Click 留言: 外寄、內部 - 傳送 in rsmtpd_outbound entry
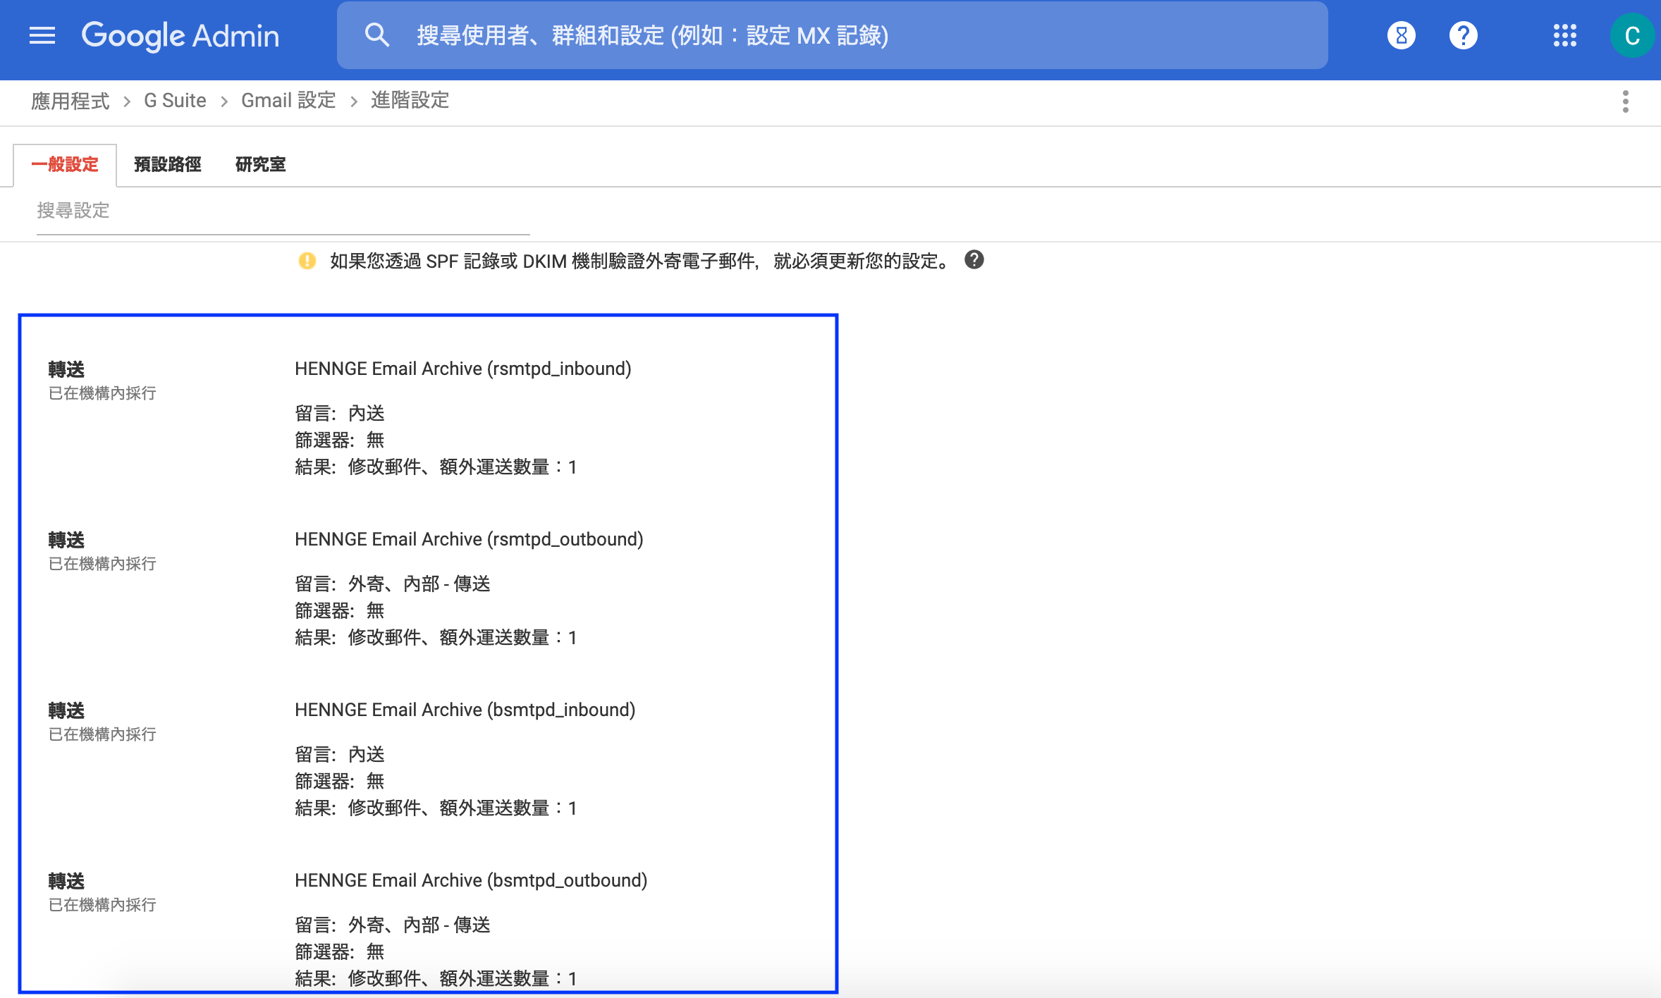Viewport: 1661px width, 998px height. (393, 584)
